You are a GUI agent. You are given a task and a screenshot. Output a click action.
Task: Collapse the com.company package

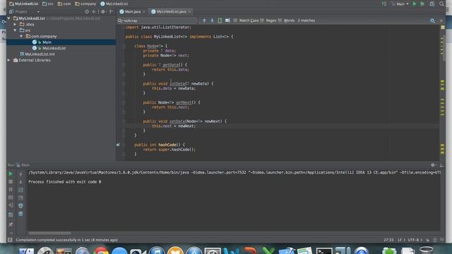tap(21, 36)
